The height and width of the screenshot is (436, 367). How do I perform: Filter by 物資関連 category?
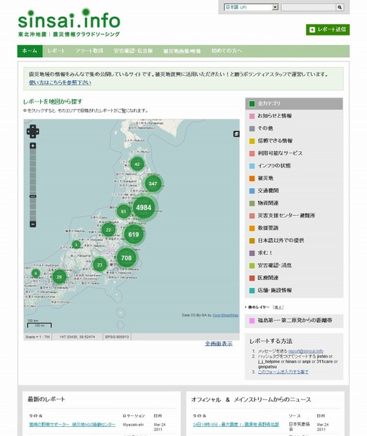(294, 203)
